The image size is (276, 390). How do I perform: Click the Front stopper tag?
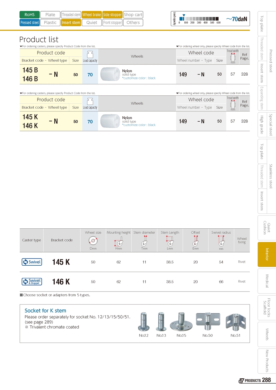112,23
